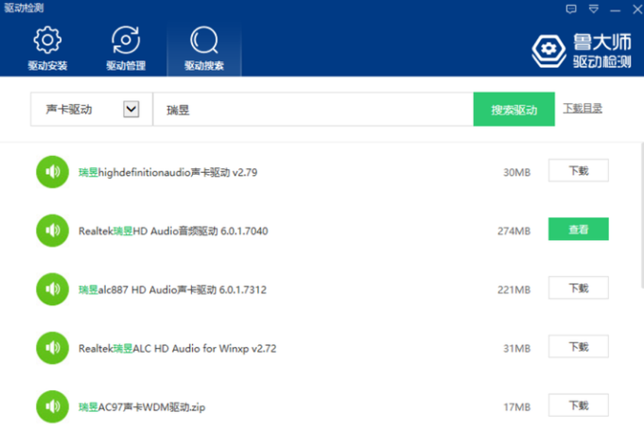Open the feedback chat icon in title bar

click(571, 9)
